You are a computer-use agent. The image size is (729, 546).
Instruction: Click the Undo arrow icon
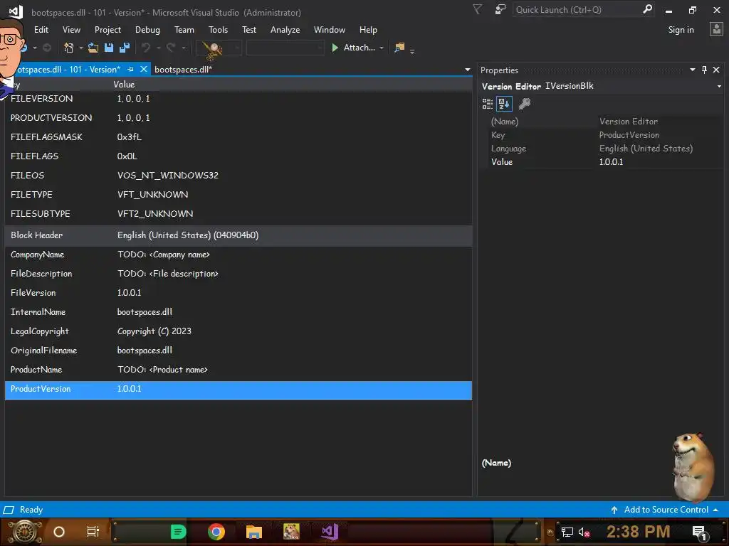[146, 48]
